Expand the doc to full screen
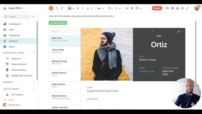 point(188,8)
